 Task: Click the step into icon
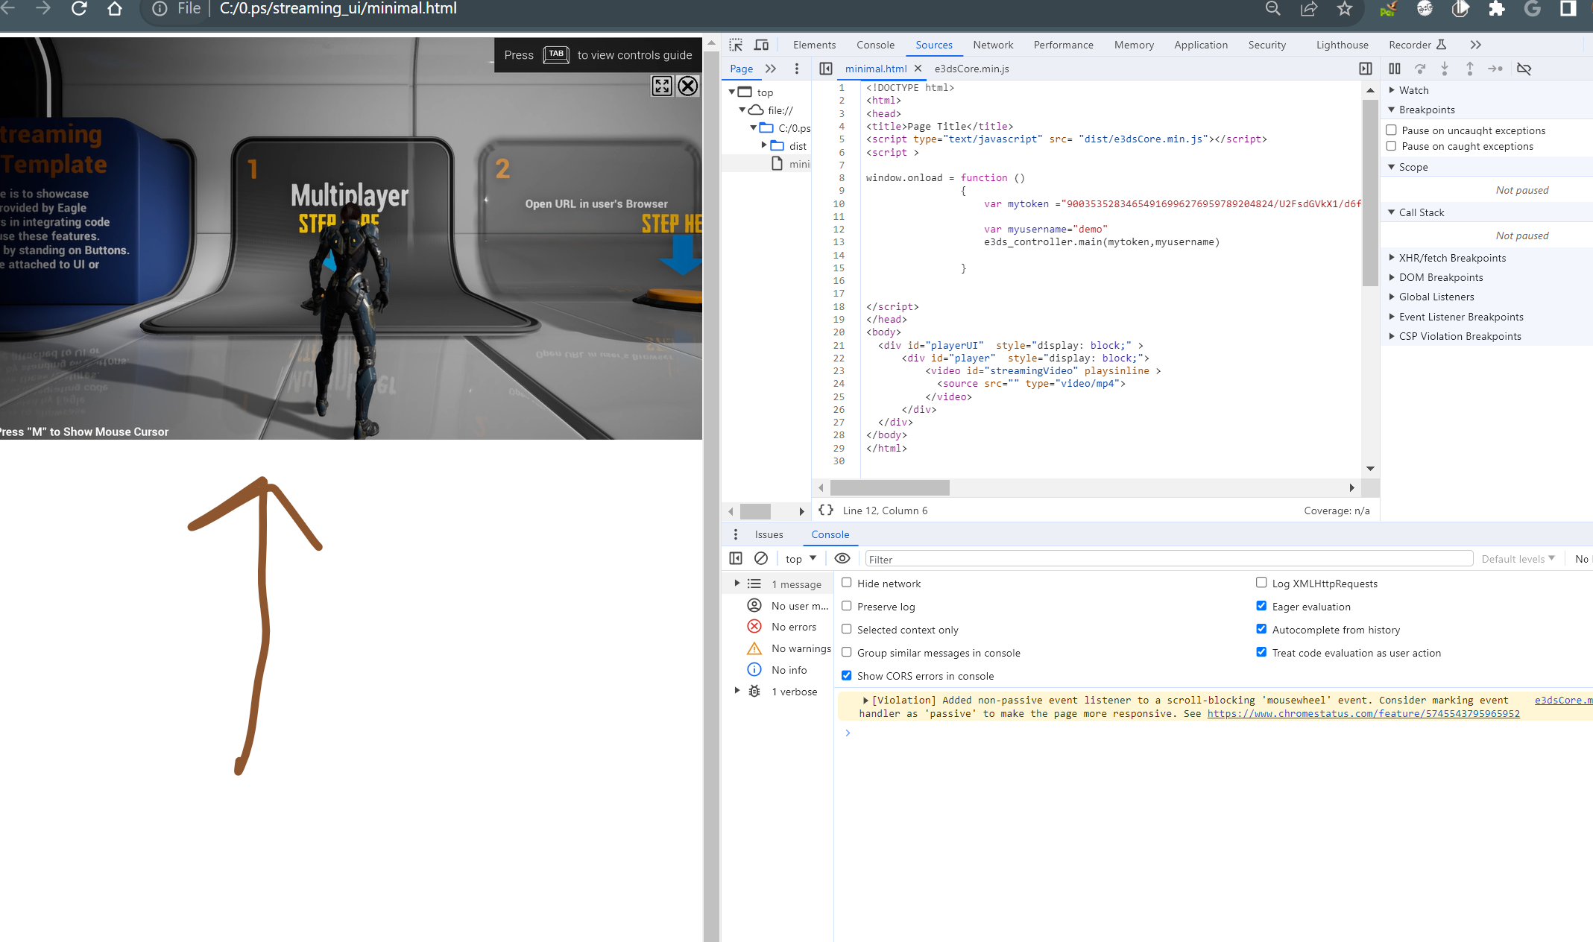(x=1445, y=69)
